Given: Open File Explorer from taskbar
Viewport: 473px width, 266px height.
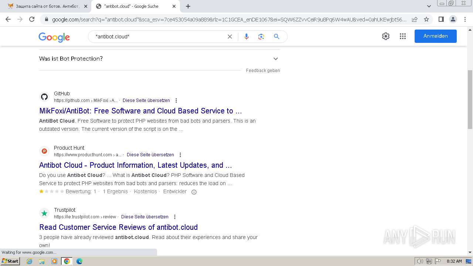Looking at the screenshot, I should tap(42, 261).
